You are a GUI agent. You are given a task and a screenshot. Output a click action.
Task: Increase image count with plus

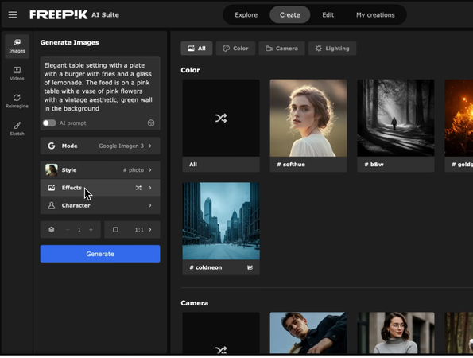91,229
